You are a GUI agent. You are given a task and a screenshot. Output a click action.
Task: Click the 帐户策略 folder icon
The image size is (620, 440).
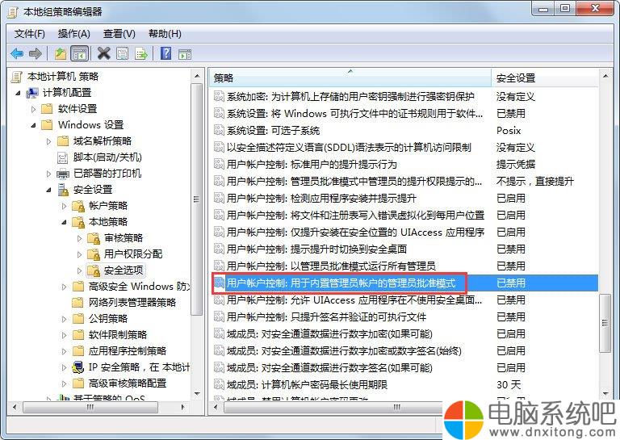(x=78, y=206)
